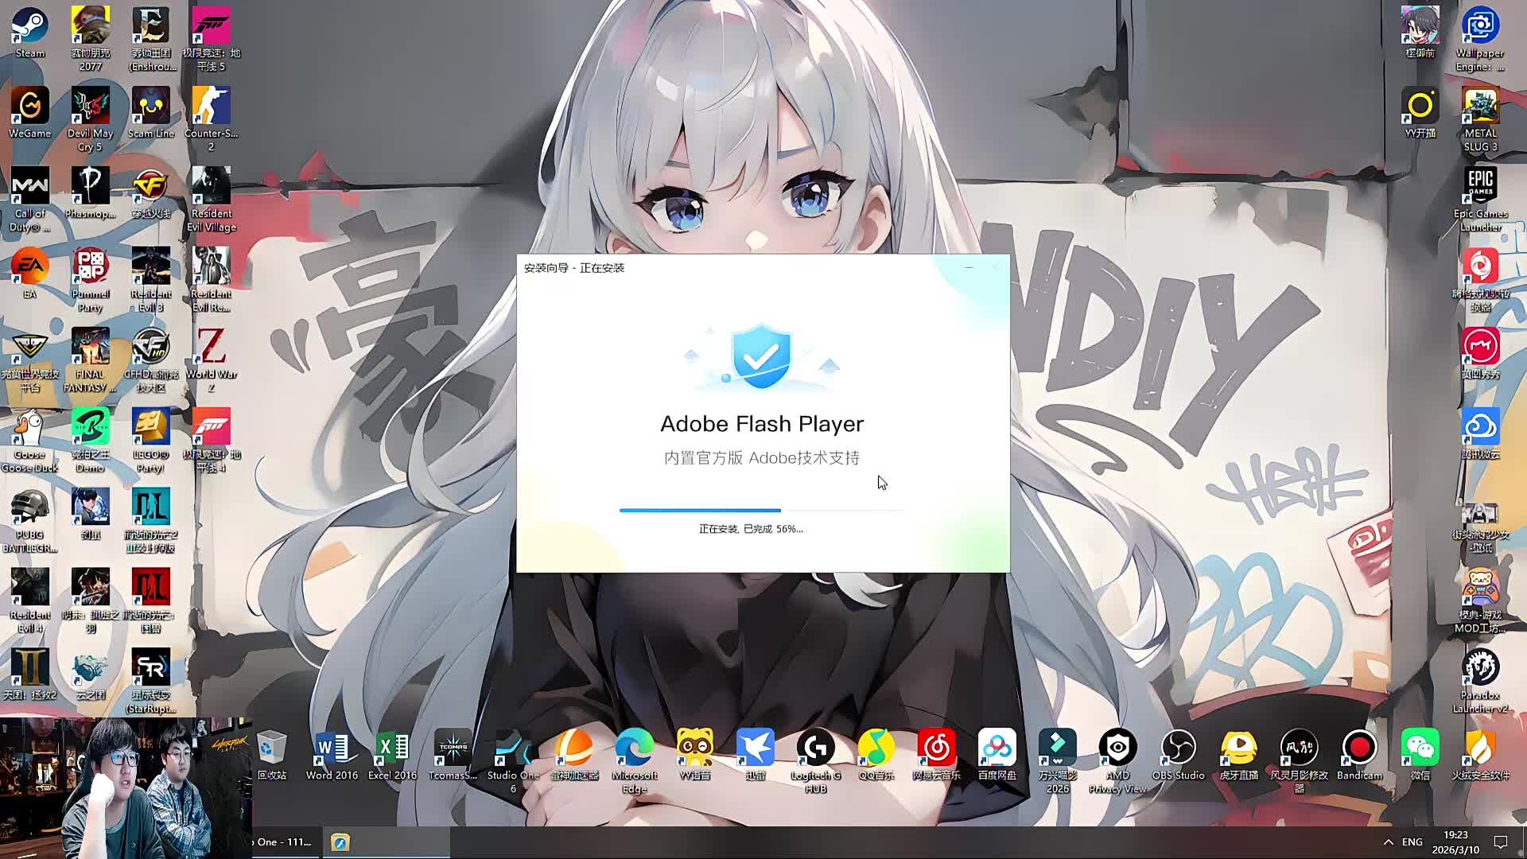Viewport: 1527px width, 859px height.
Task: Expand the system tray hidden icons chevron
Action: point(1388,842)
